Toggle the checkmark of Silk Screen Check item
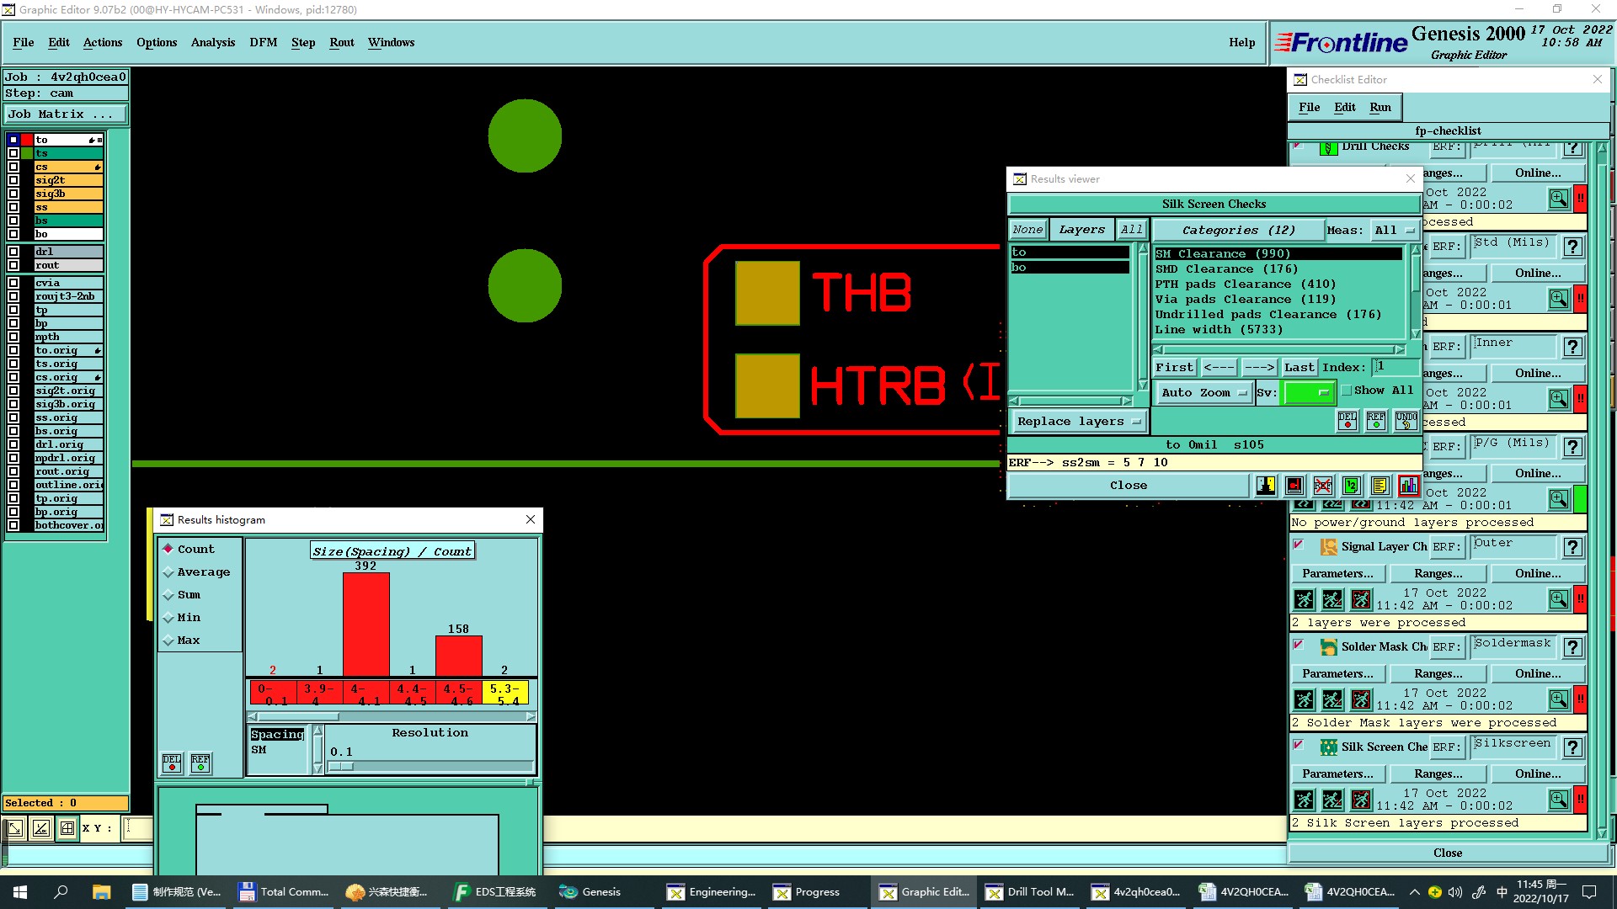This screenshot has height=909, width=1617. (x=1299, y=745)
